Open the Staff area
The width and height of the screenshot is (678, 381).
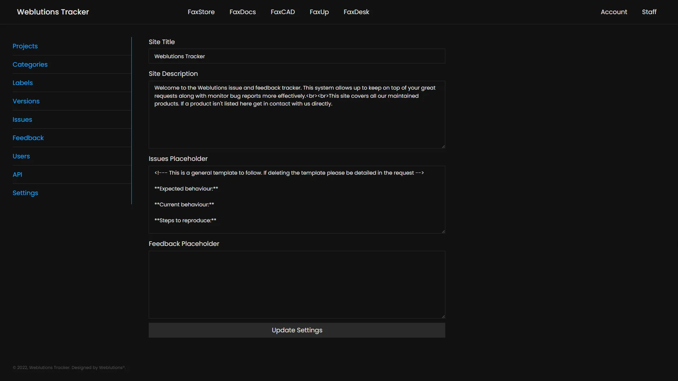coord(649,12)
